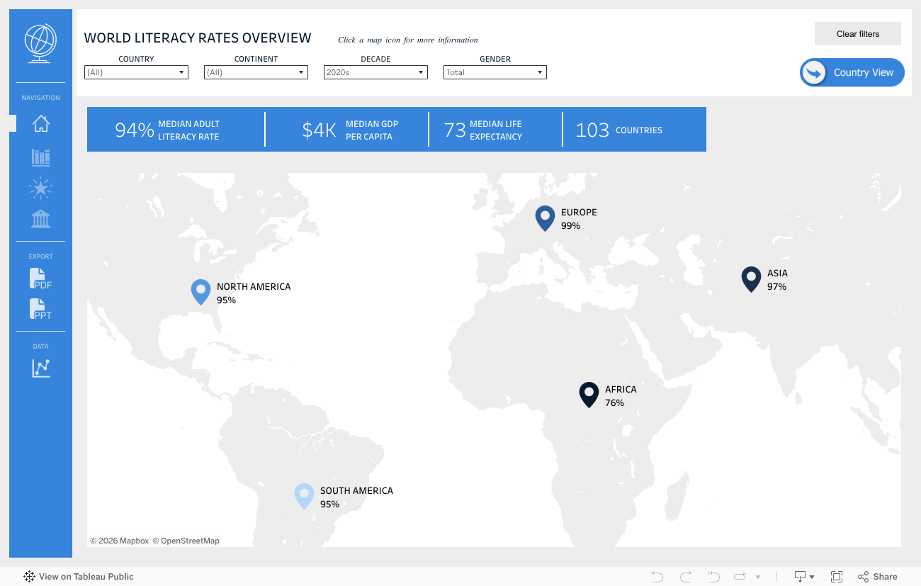The height and width of the screenshot is (586, 921).
Task: Expand the Country filter dropdown
Action: [x=136, y=72]
